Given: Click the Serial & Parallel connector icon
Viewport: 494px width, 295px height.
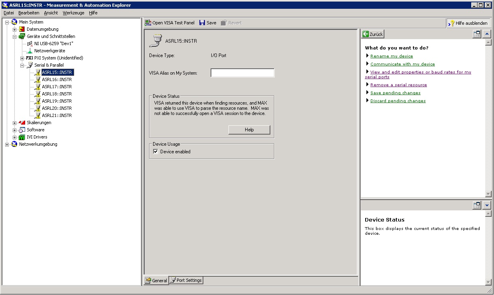Looking at the screenshot, I should tap(30, 65).
